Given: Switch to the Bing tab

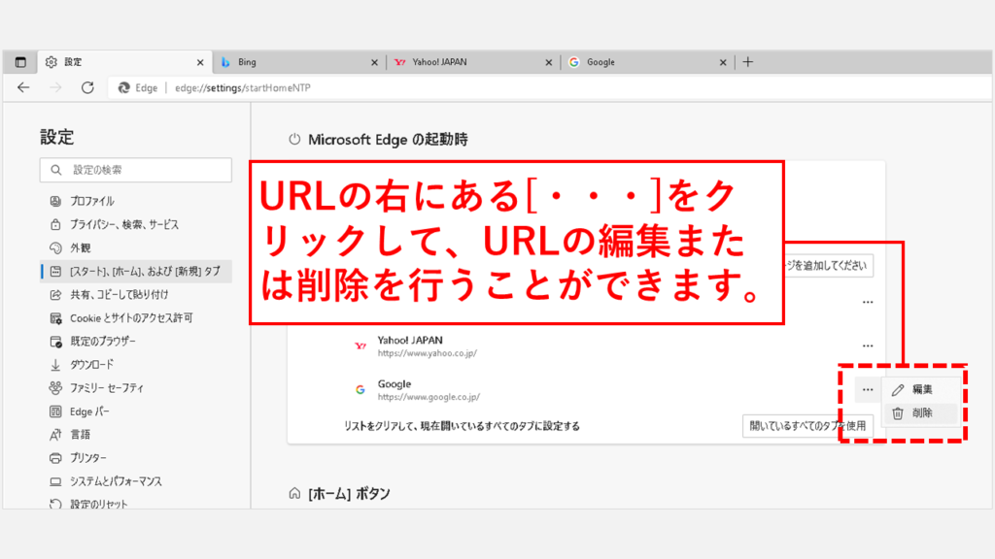Looking at the screenshot, I should click(292, 62).
